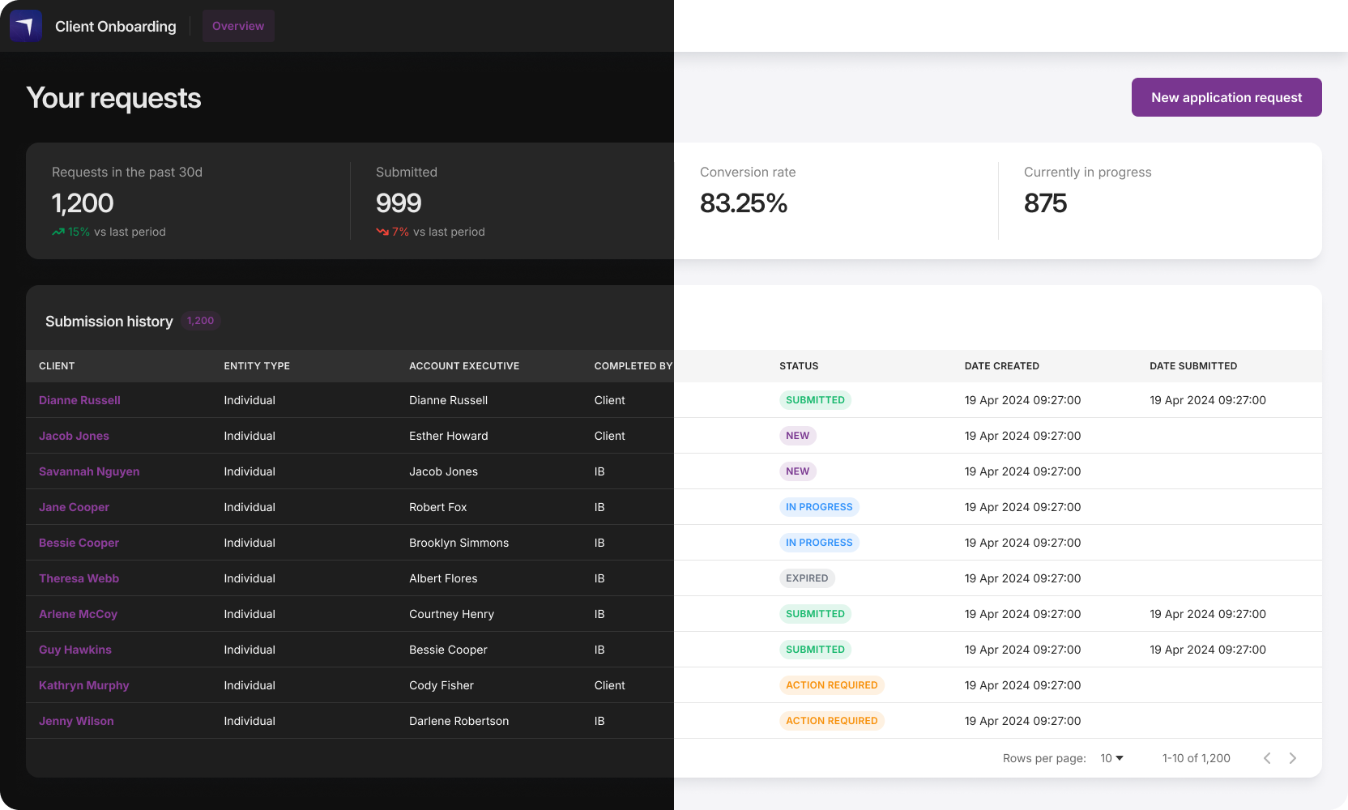Click the green upward trend arrow icon
This screenshot has width=1348, height=810.
pos(58,232)
